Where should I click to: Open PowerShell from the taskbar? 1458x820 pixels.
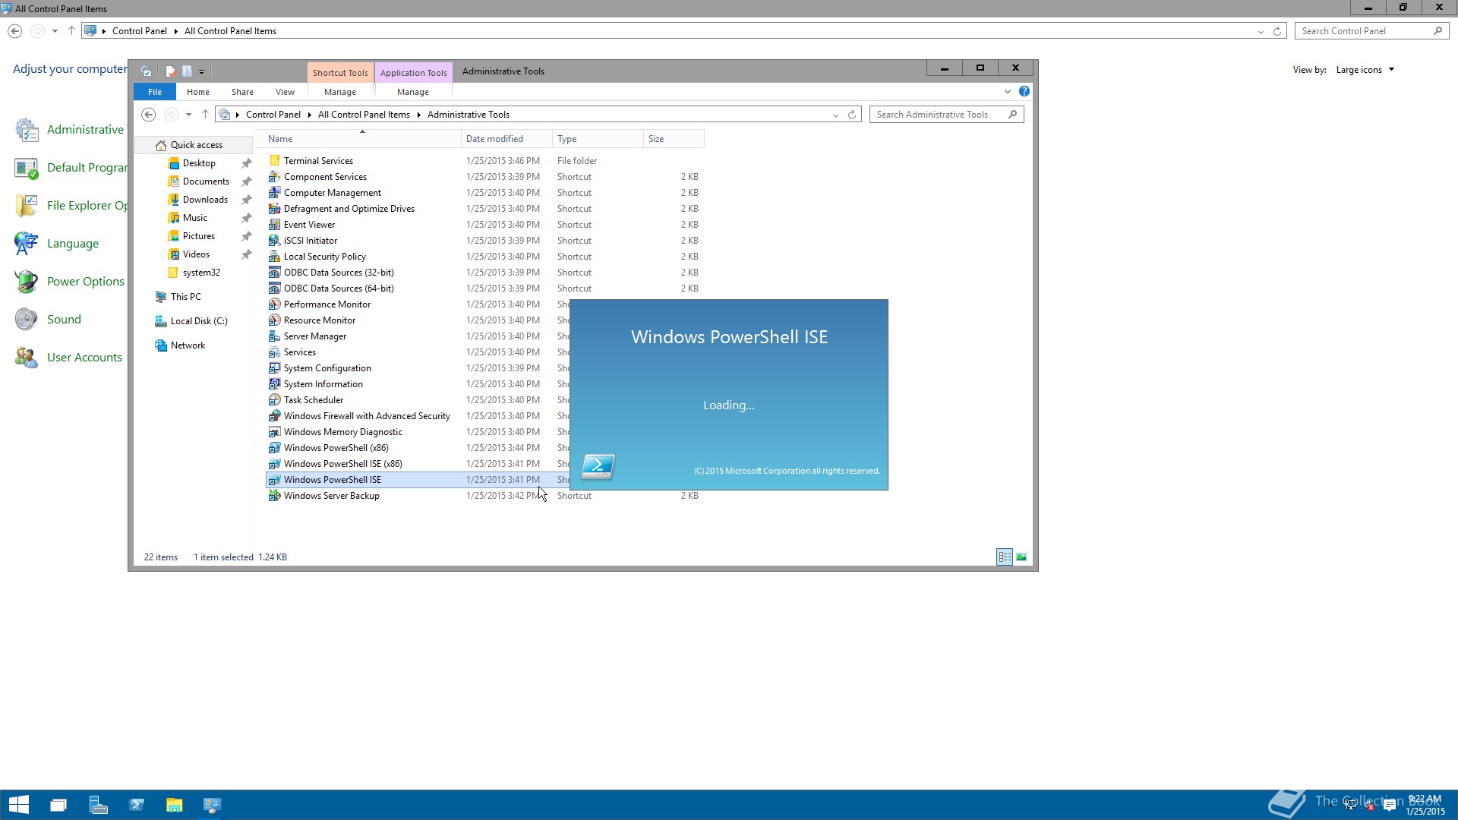[x=137, y=805]
